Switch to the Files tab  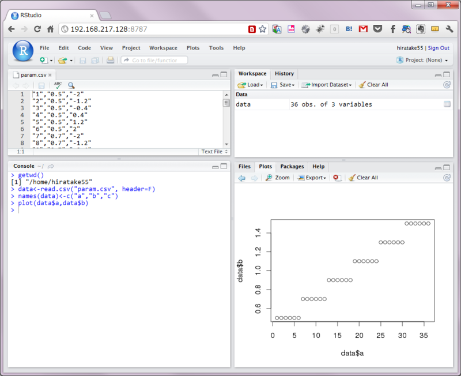click(x=244, y=167)
